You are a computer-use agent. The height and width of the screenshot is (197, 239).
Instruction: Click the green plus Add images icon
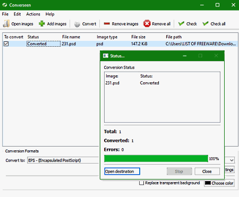point(42,23)
